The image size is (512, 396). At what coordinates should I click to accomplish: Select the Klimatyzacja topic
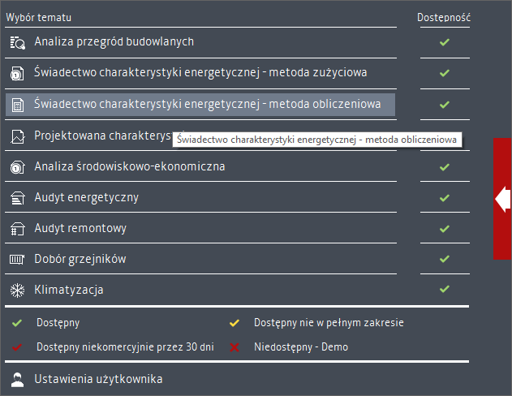coord(69,290)
